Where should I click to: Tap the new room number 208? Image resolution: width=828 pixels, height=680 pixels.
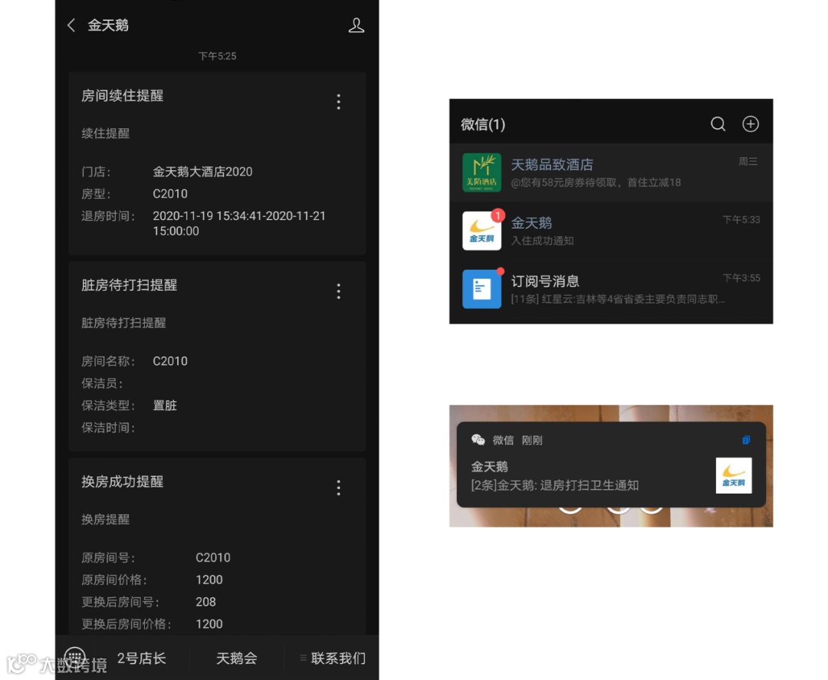coord(205,602)
